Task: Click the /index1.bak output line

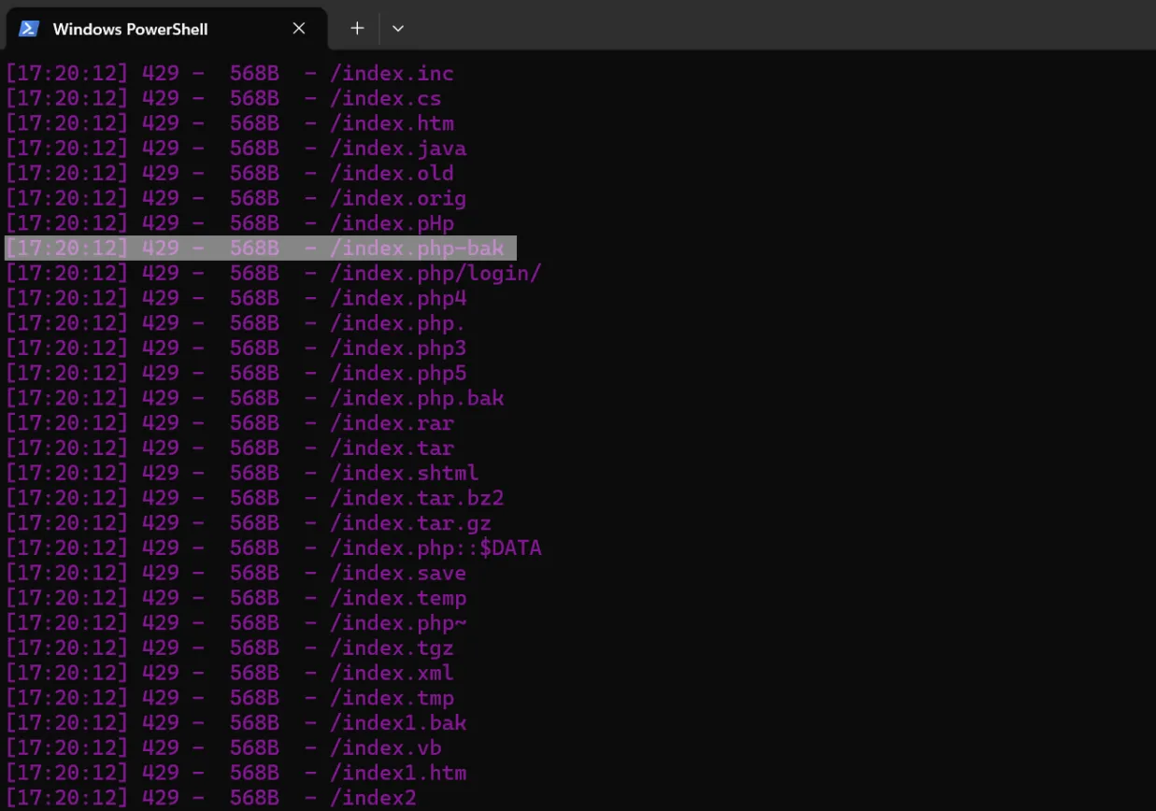Action: point(236,723)
